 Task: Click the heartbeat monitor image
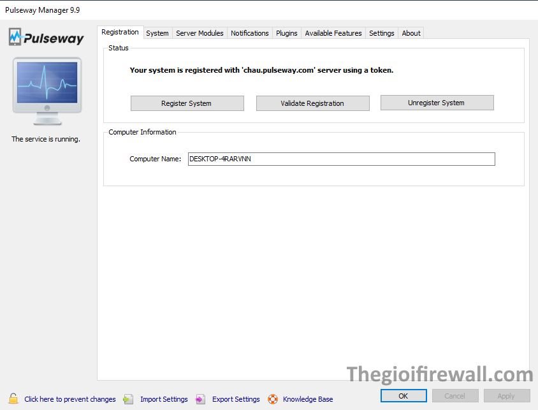[47, 89]
